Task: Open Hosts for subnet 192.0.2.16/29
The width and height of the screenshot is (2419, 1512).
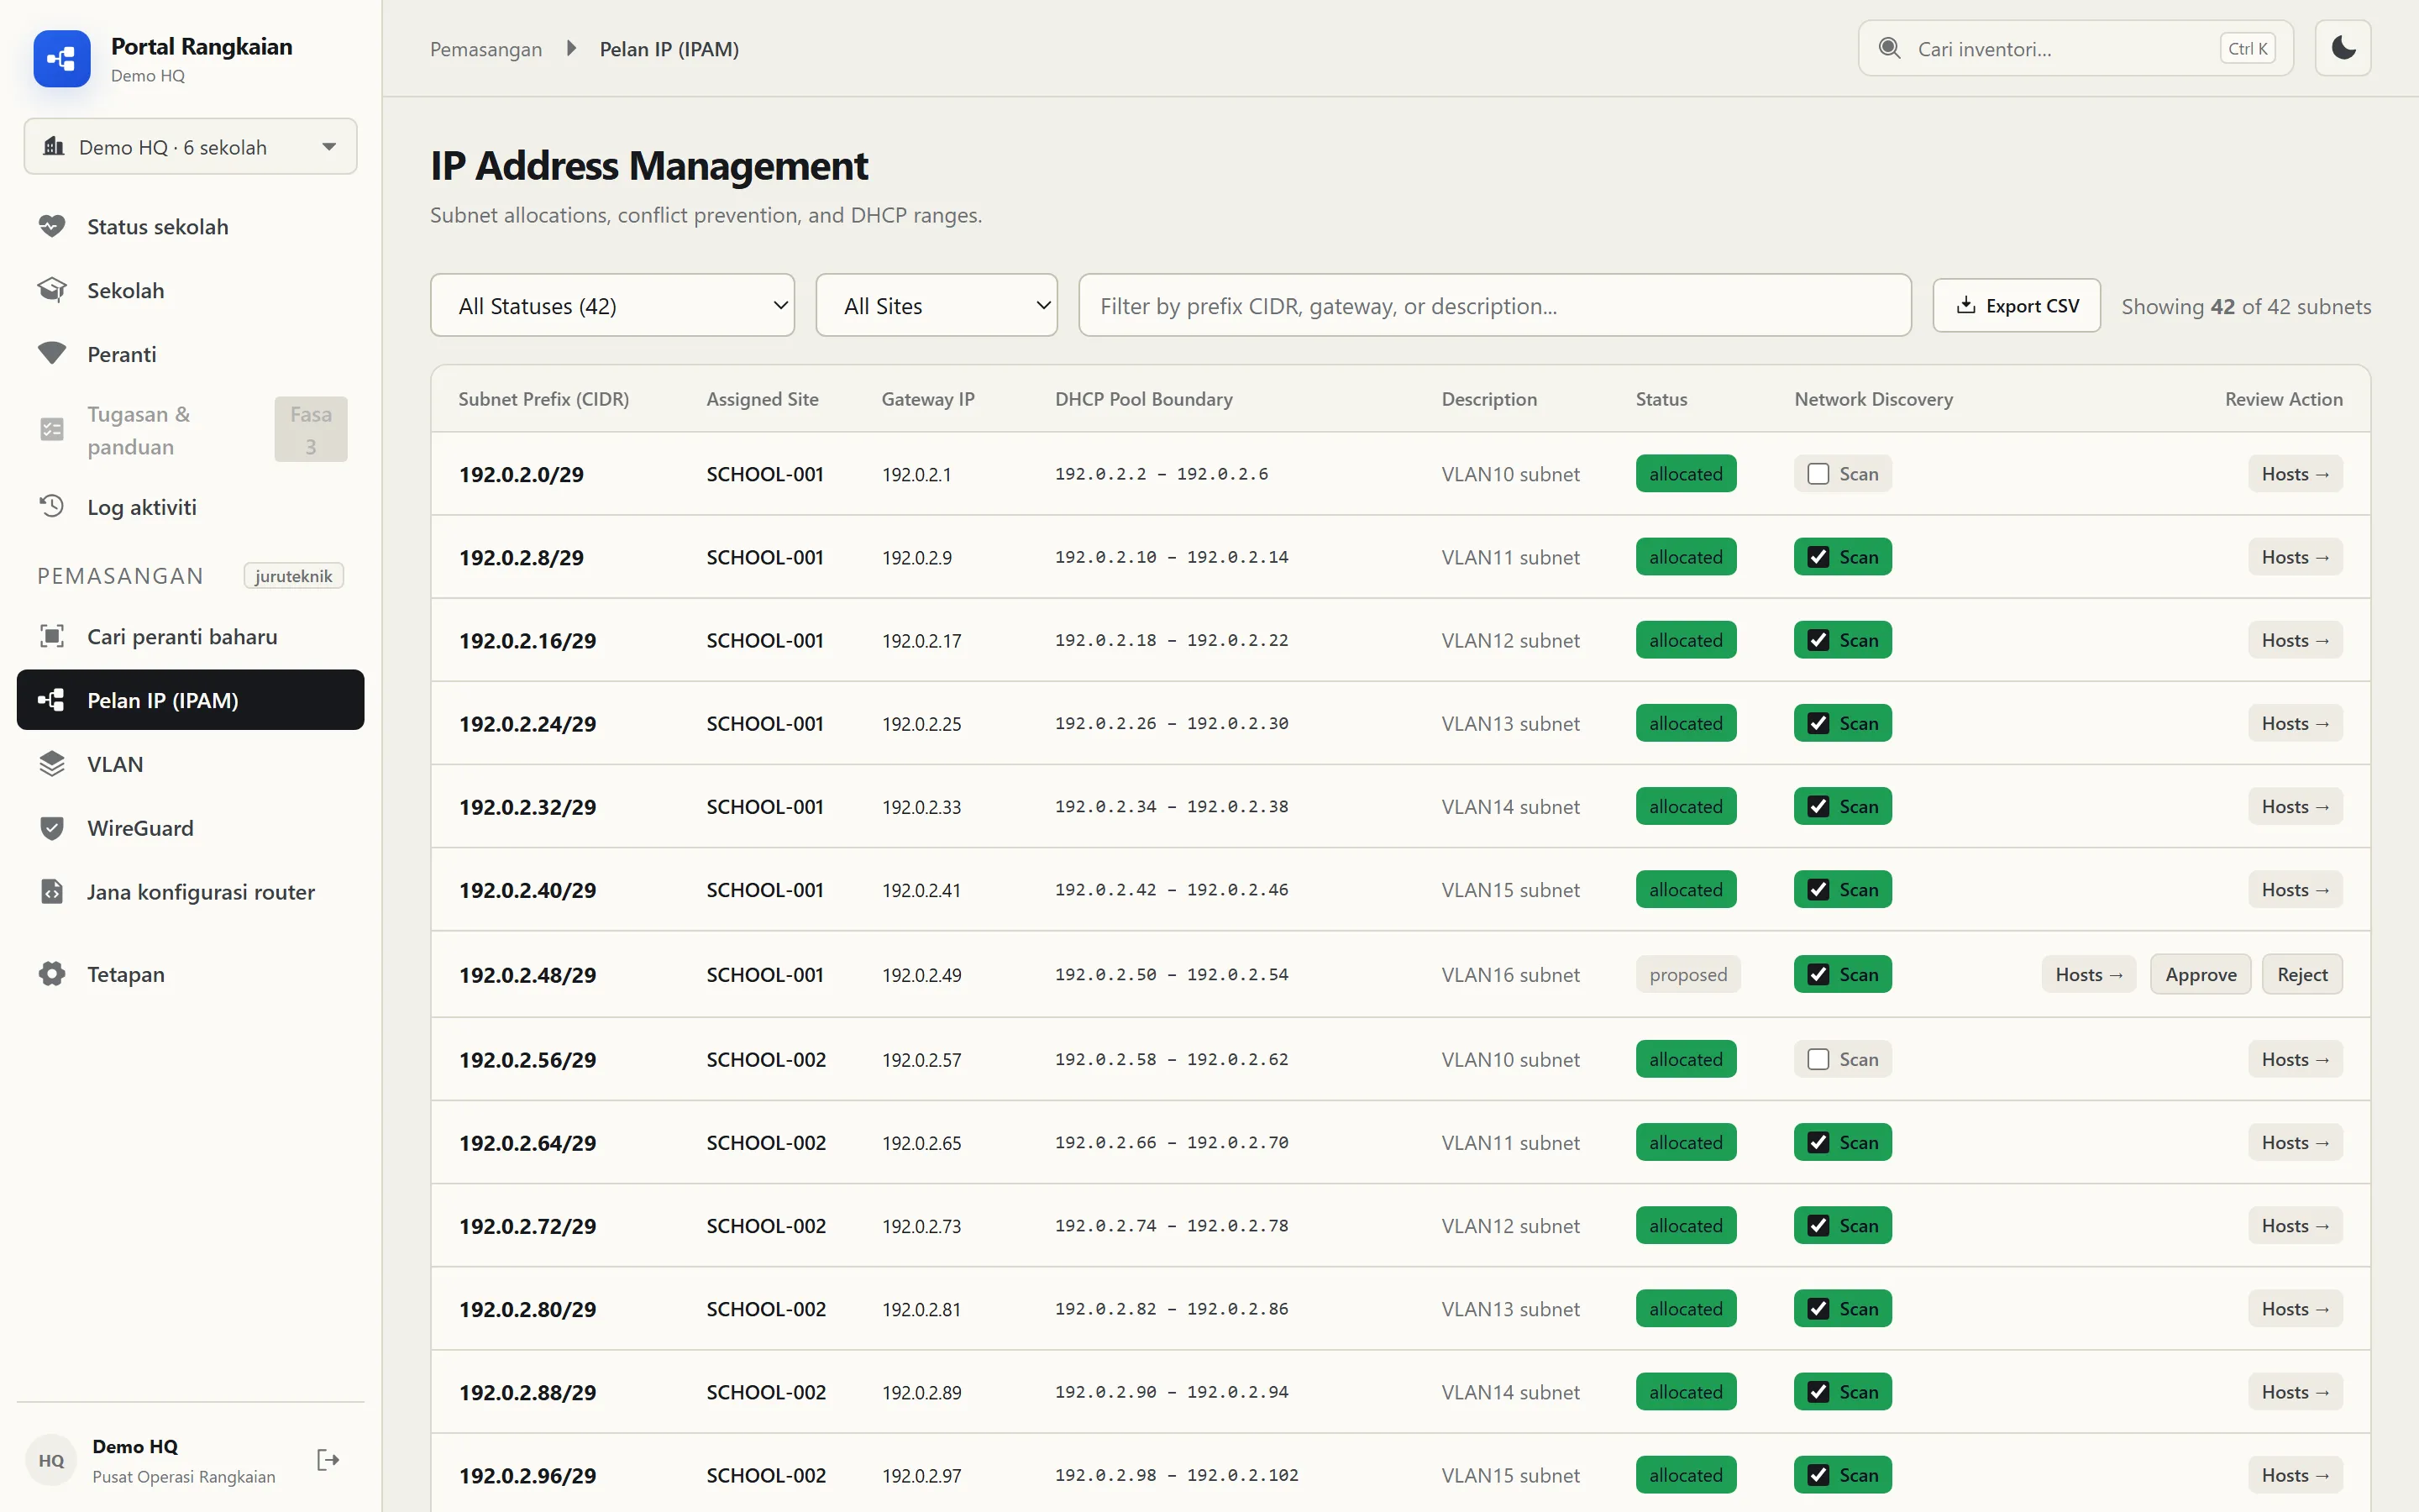Action: pos(2295,640)
